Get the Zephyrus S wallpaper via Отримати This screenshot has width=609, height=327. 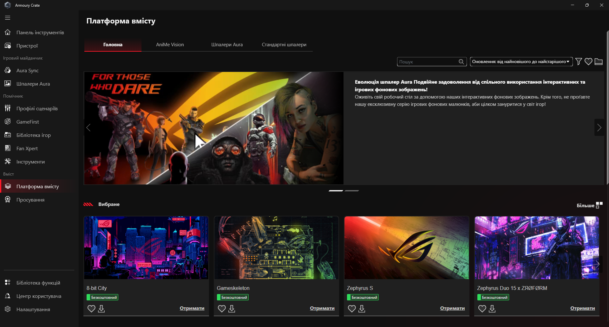453,308
